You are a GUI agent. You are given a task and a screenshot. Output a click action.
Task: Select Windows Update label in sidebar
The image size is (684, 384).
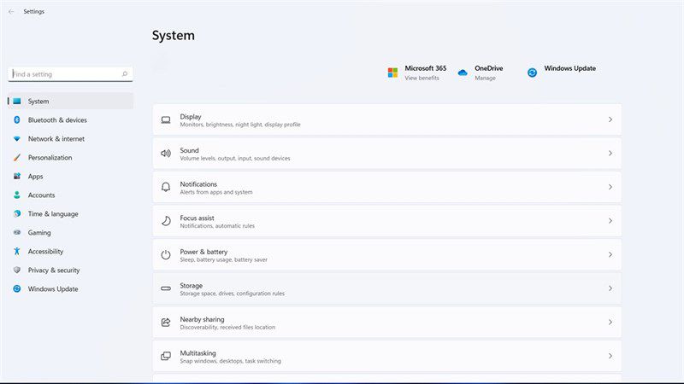(53, 288)
